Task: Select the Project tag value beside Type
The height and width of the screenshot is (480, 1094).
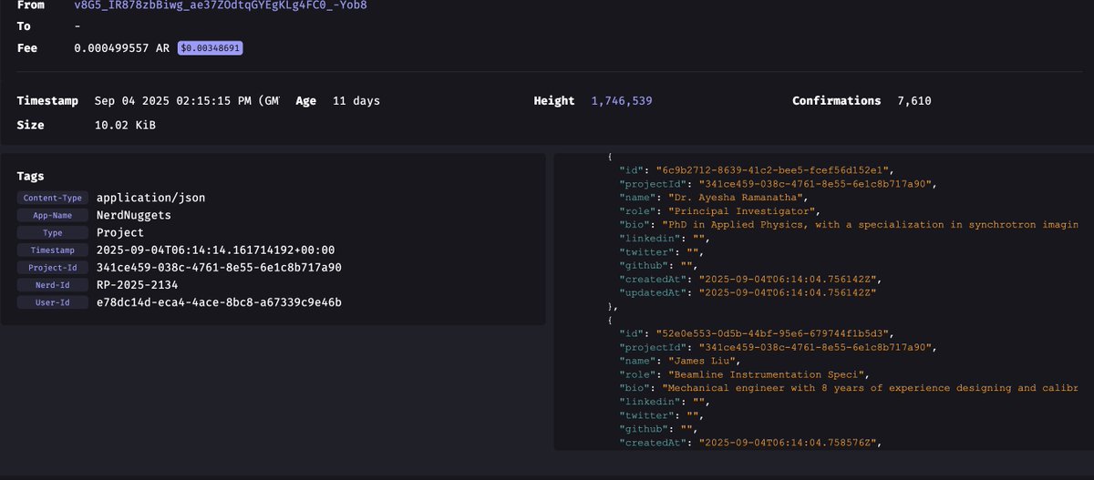Action: (119, 233)
